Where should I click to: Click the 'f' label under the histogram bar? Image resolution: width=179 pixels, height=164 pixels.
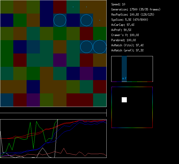[126, 79]
